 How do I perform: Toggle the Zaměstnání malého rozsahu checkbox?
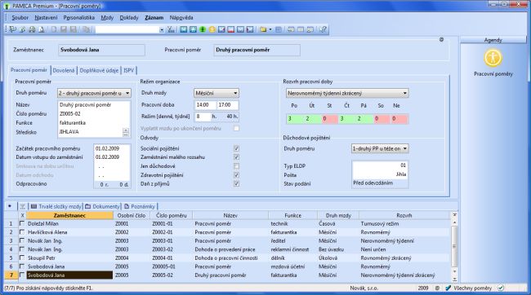pos(236,157)
